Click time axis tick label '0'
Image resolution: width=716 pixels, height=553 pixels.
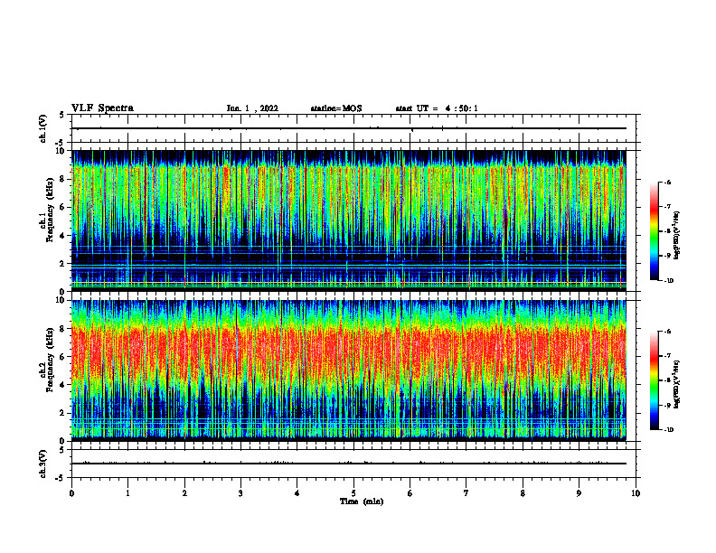(71, 493)
